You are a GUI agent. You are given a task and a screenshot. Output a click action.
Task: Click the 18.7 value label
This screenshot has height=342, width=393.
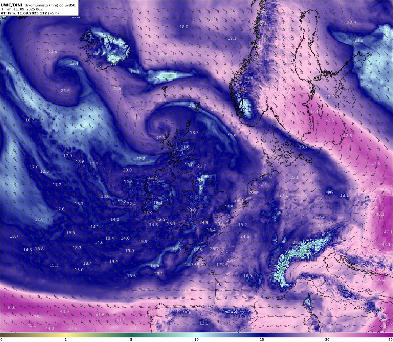coord(14,236)
